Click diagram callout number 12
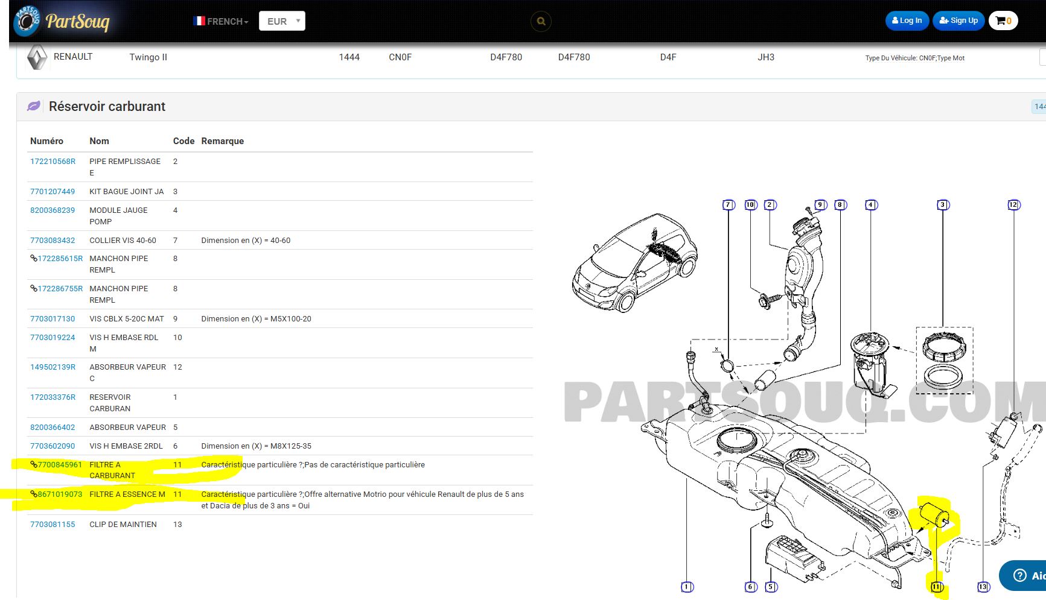The width and height of the screenshot is (1046, 600). tap(1013, 205)
